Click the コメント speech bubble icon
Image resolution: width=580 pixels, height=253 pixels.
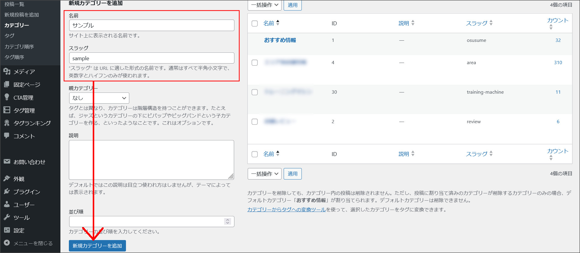[7, 136]
